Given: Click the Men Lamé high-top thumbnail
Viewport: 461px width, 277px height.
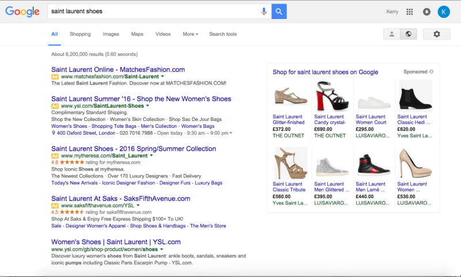Looking at the screenshot, I should 373,164.
